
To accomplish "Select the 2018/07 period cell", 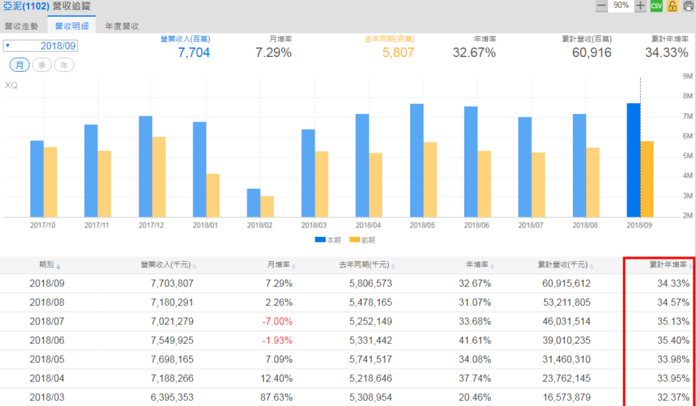I will click(47, 321).
